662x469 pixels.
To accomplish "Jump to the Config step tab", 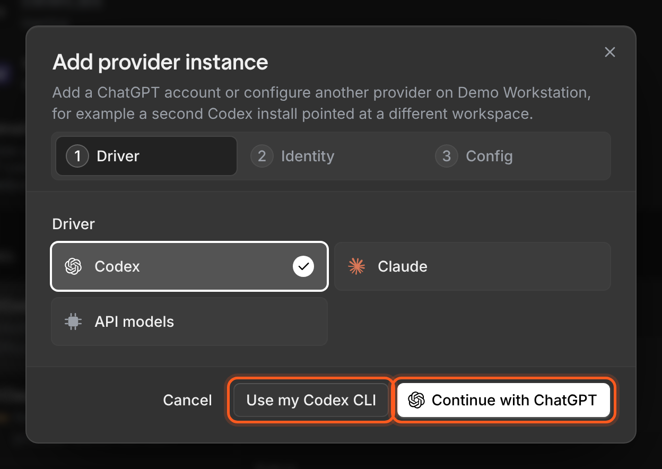I will pos(515,156).
